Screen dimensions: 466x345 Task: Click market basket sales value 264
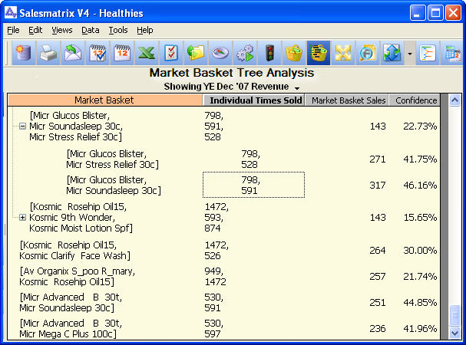[x=378, y=250]
